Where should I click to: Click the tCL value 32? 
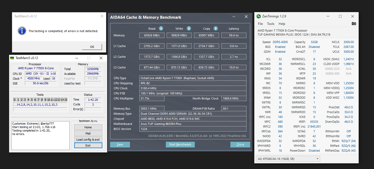(x=280, y=59)
